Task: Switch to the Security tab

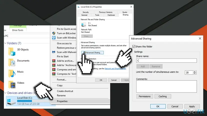Action: coord(86,12)
